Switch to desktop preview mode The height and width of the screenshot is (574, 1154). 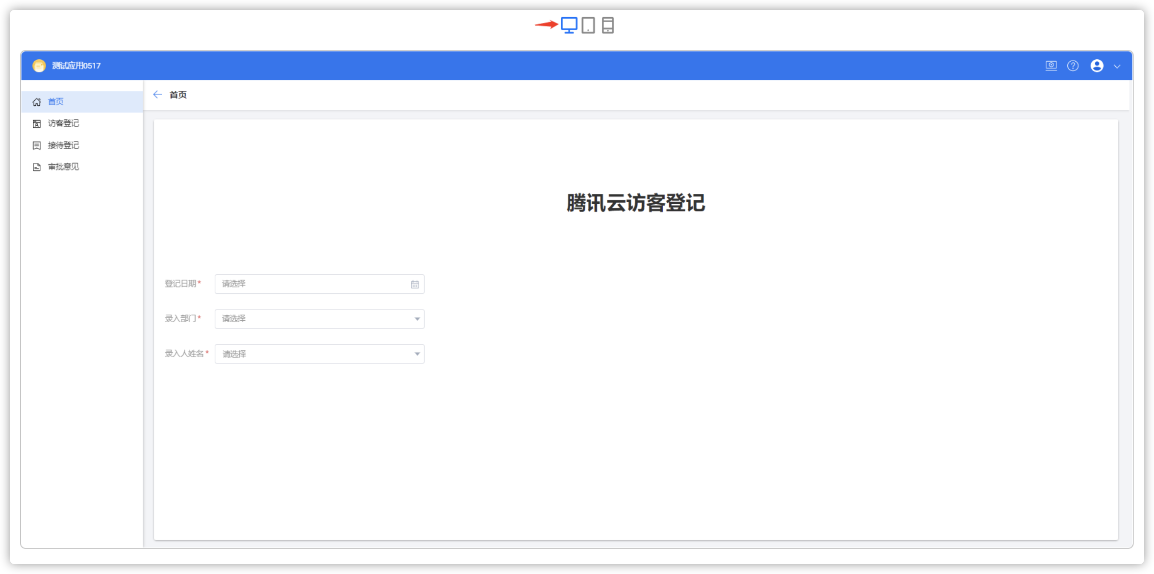[x=569, y=25]
